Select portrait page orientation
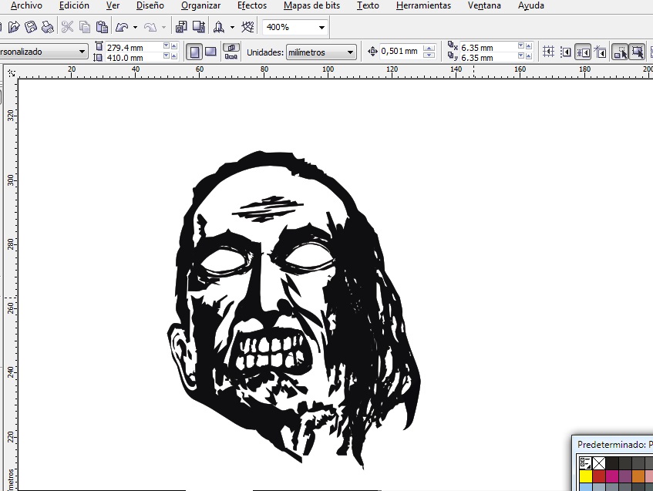Viewport: 653px width, 491px height. pos(195,52)
